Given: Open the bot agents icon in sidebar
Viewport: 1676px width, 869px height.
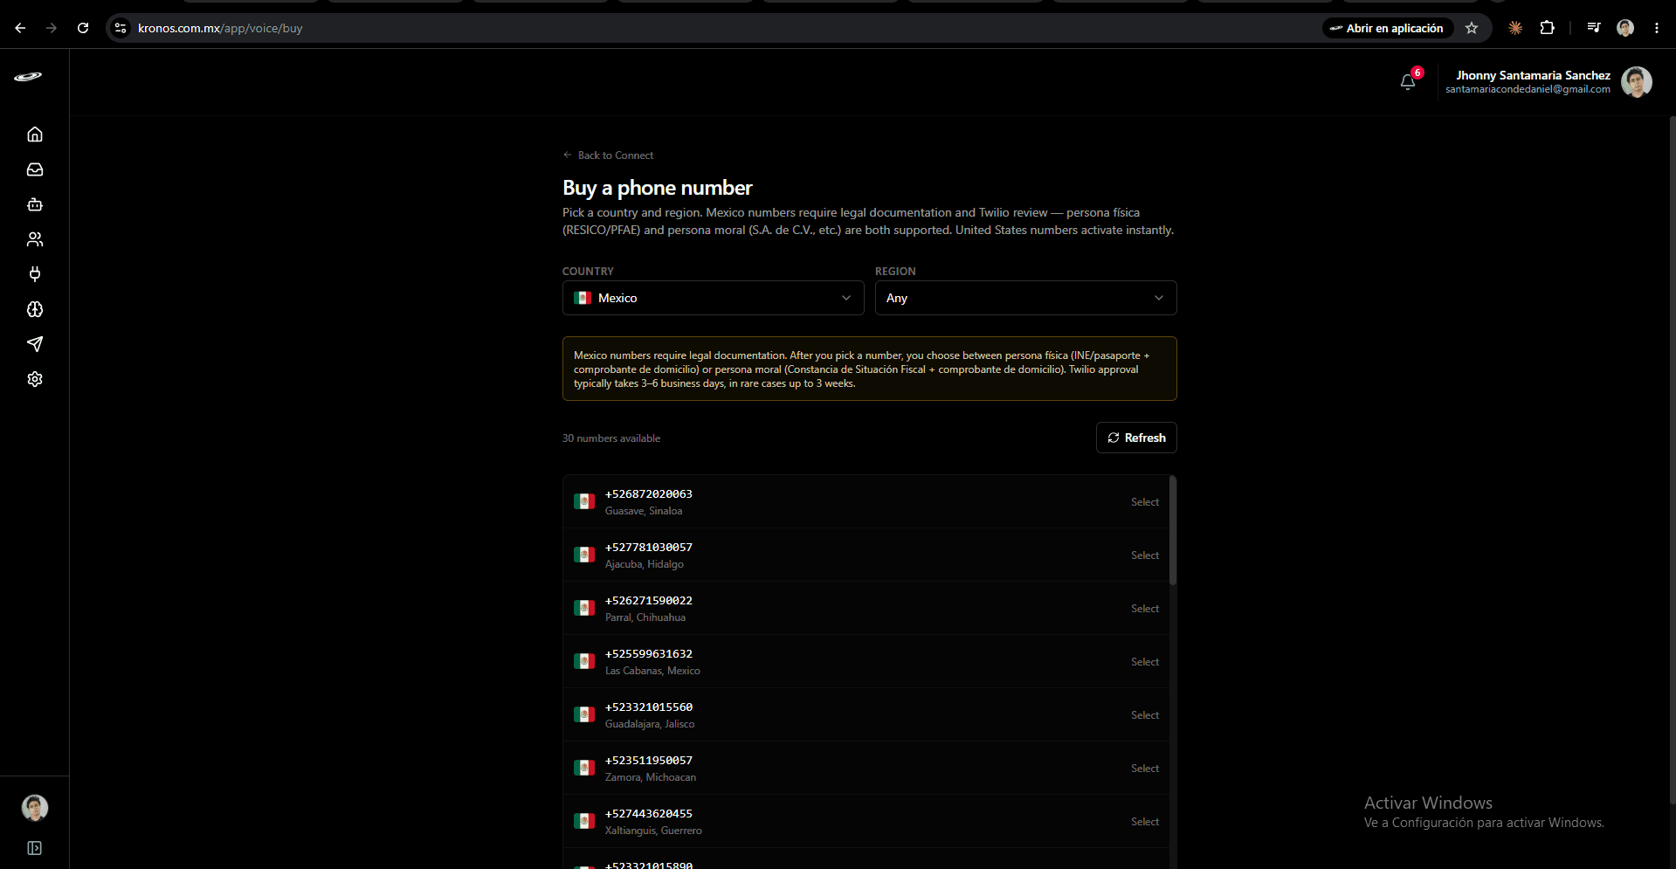Looking at the screenshot, I should pos(35,204).
